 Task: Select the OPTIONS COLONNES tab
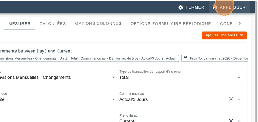point(98,24)
